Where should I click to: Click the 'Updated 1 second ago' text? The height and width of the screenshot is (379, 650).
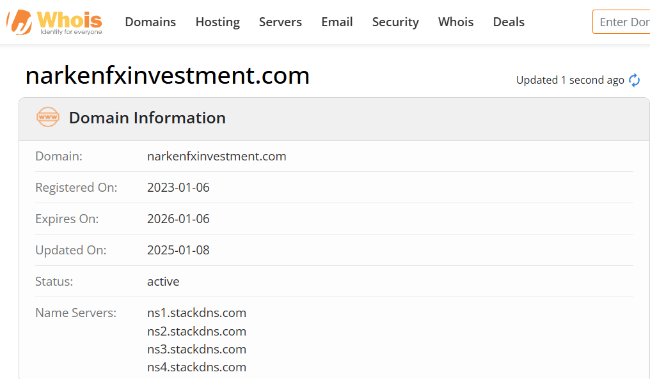tap(570, 80)
